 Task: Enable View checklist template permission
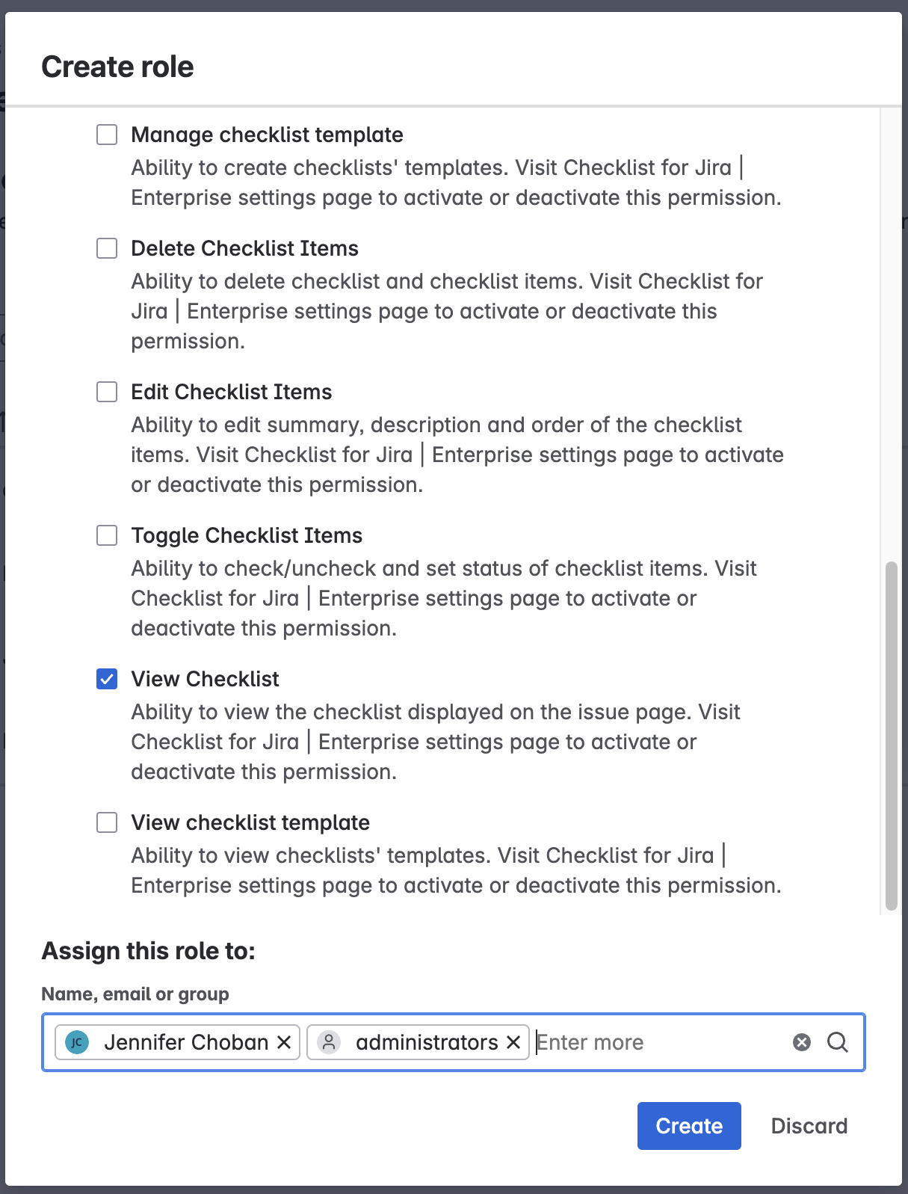coord(107,822)
